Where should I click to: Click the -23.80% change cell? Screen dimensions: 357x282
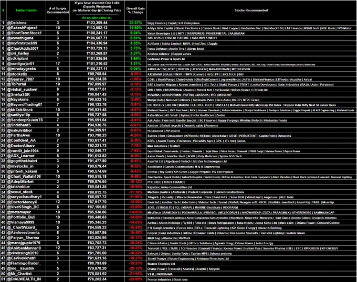click(135, 279)
